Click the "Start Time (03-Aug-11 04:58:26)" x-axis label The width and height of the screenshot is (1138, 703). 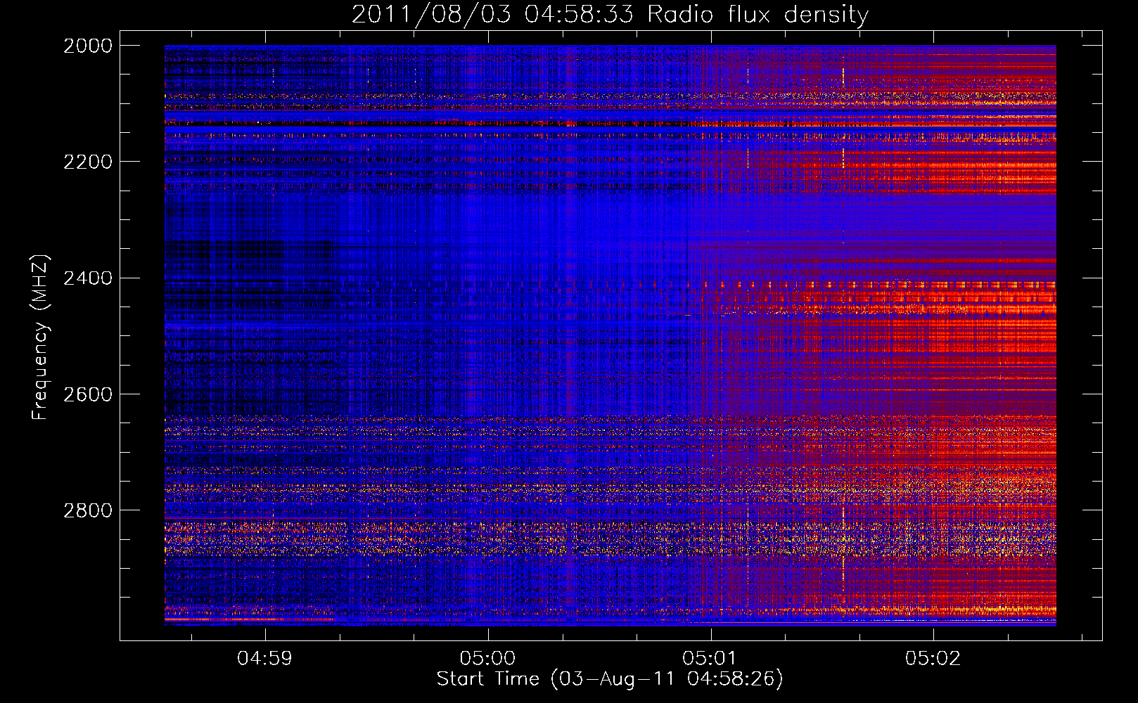tap(610, 679)
